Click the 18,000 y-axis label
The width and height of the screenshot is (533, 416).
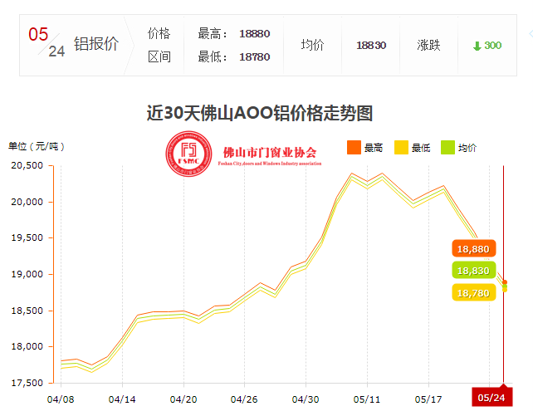pos(27,346)
